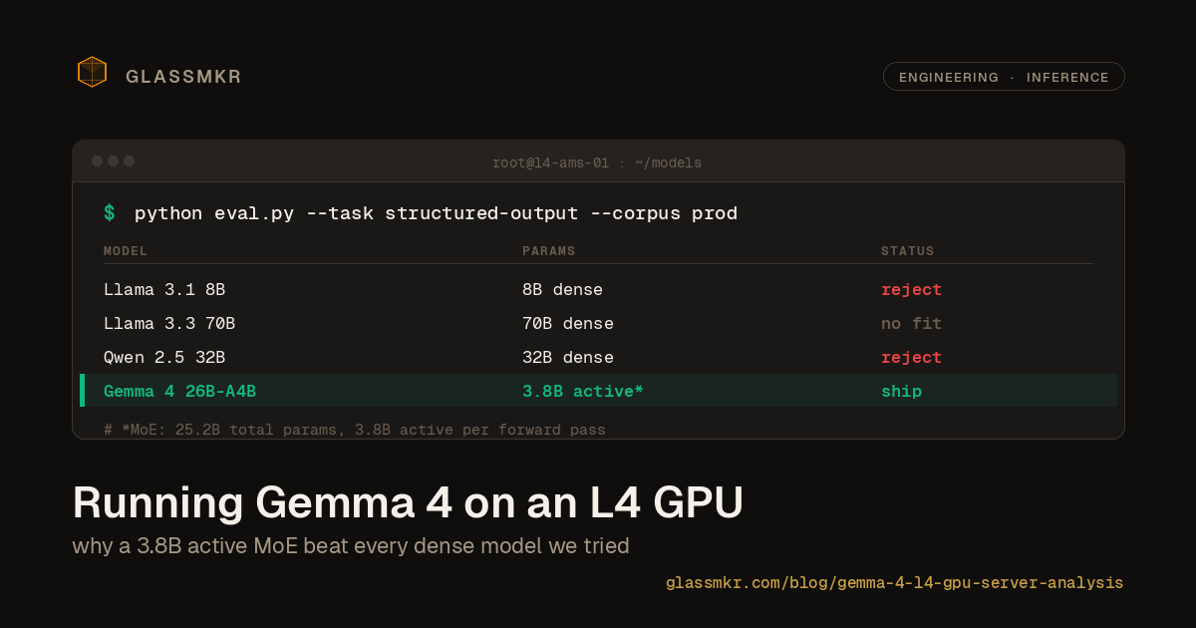The width and height of the screenshot is (1196, 628).
Task: Click the no fit status
Action: [x=911, y=324]
